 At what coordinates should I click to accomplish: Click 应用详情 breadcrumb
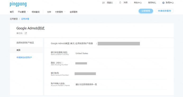(x=25, y=19)
